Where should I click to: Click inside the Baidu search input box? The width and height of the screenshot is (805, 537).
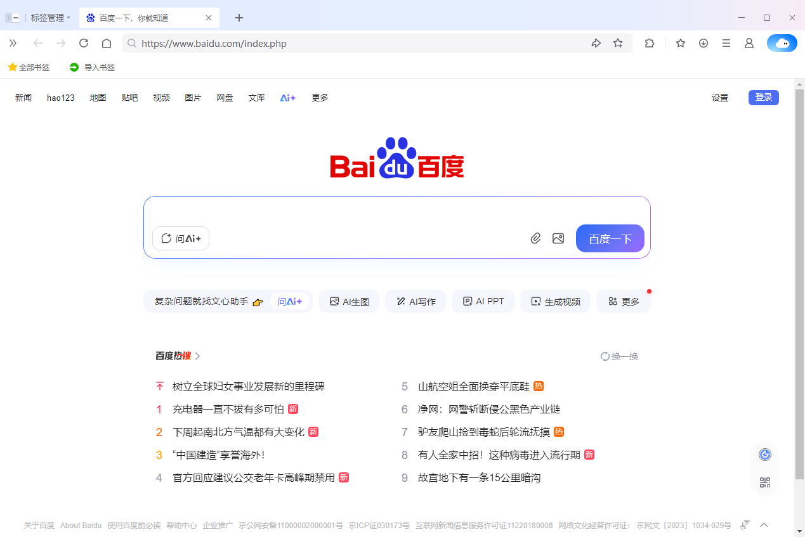coord(396,210)
